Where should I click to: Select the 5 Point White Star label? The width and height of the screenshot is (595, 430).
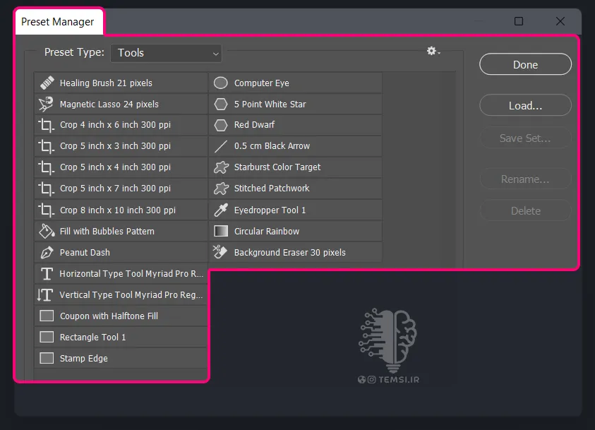tap(270, 104)
